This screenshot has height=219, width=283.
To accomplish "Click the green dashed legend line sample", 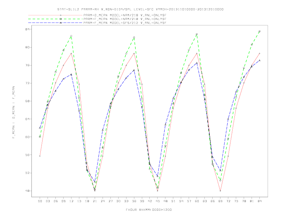I will pos(55,19).
